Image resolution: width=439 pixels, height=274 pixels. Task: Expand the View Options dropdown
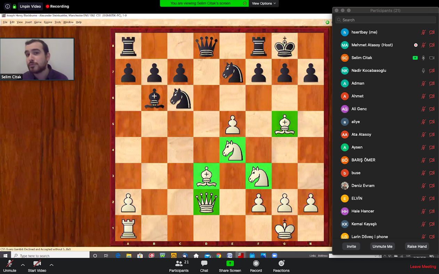coord(264,3)
